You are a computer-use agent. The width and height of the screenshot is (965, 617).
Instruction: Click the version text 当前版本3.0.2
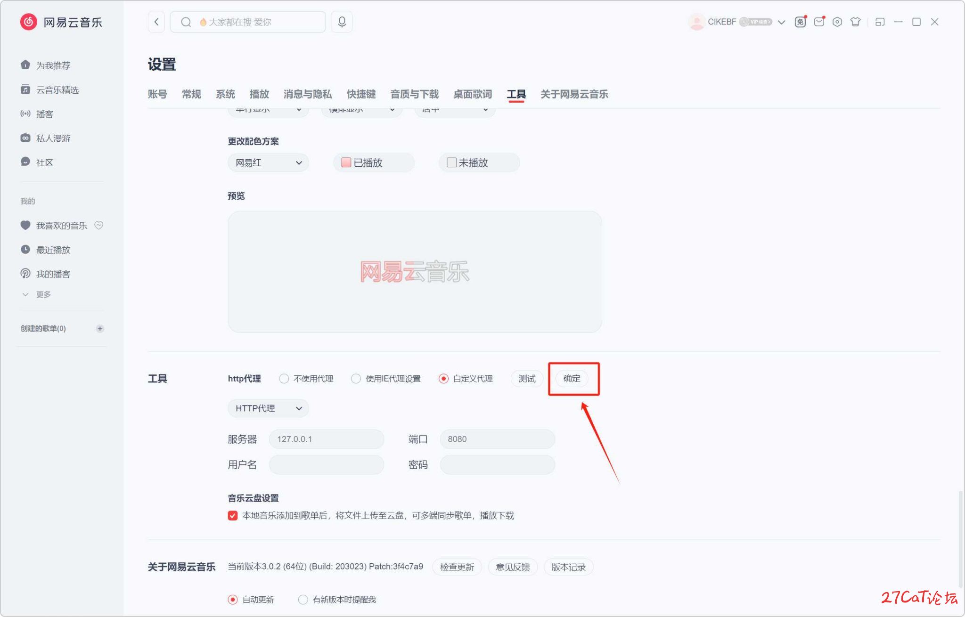[x=326, y=567]
